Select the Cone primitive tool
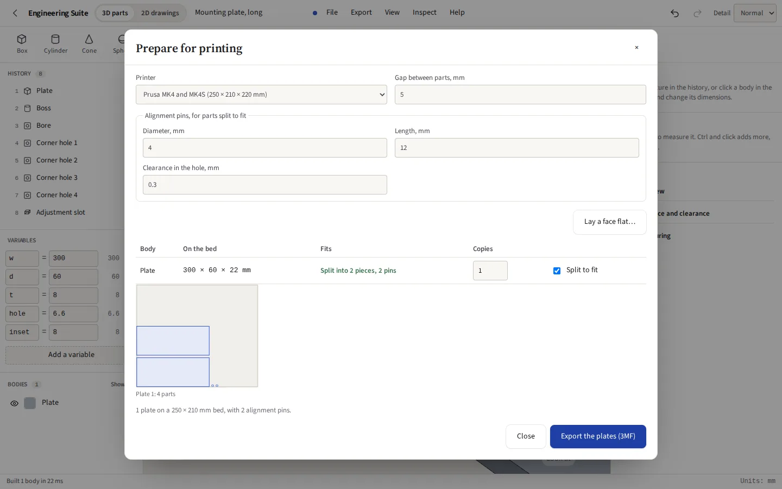The height and width of the screenshot is (489, 782). (89, 44)
